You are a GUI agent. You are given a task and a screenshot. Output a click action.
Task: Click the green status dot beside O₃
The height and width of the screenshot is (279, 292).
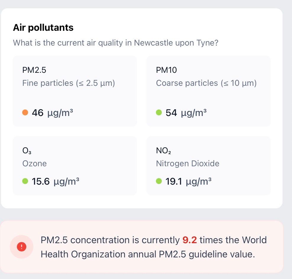tap(25, 181)
